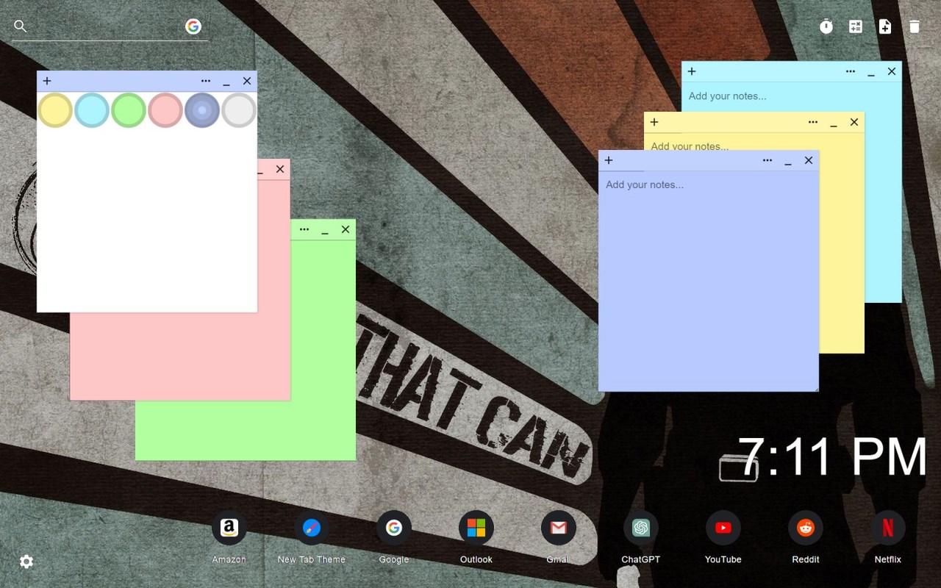The image size is (941, 588).
Task: Close the green sticky note
Action: 346,229
